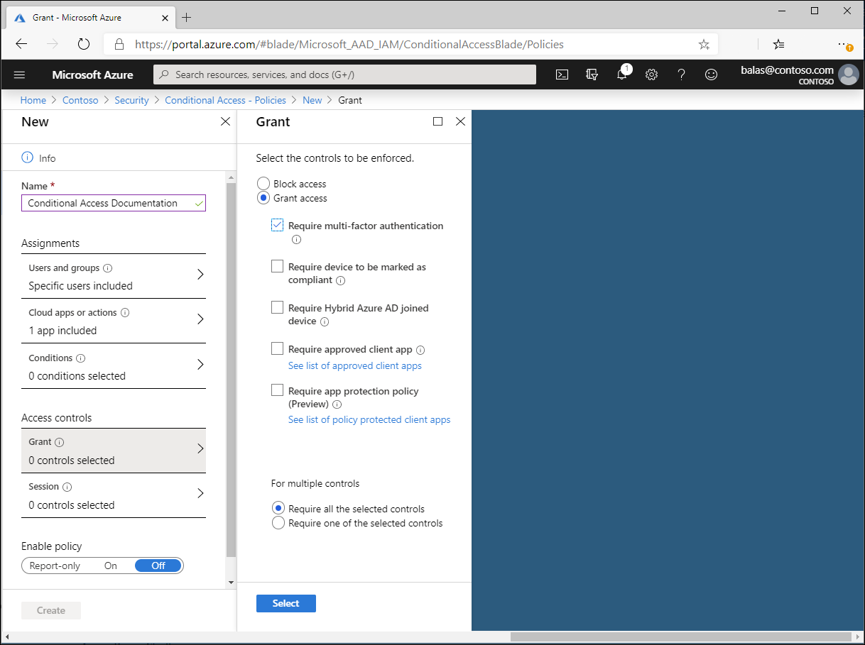The height and width of the screenshot is (645, 865).
Task: Go back with the browser back arrow
Action: (21, 44)
